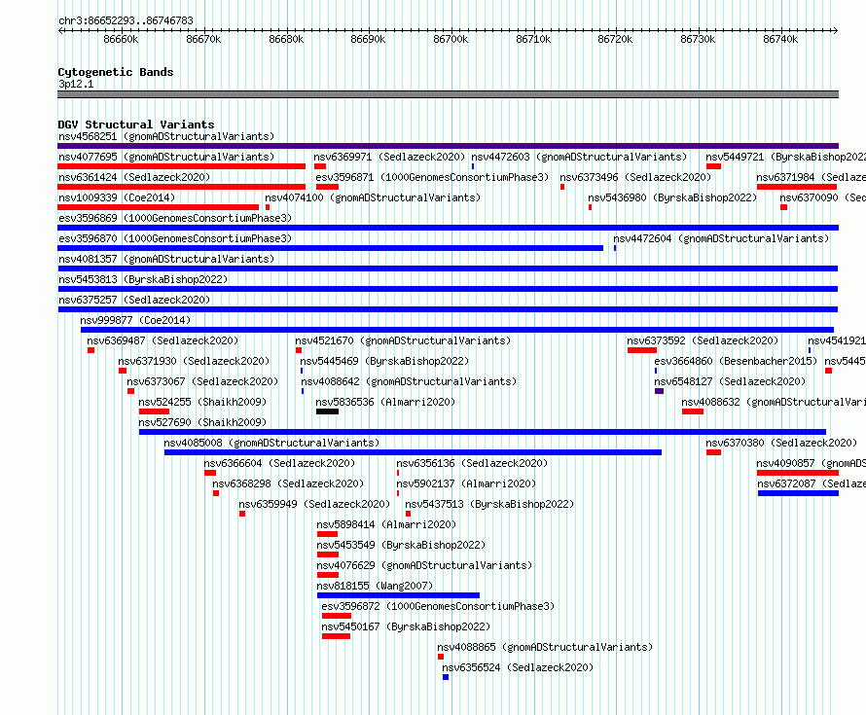
Task: Select nsv6359949 Sedlazeck2020 label
Action: click(315, 504)
